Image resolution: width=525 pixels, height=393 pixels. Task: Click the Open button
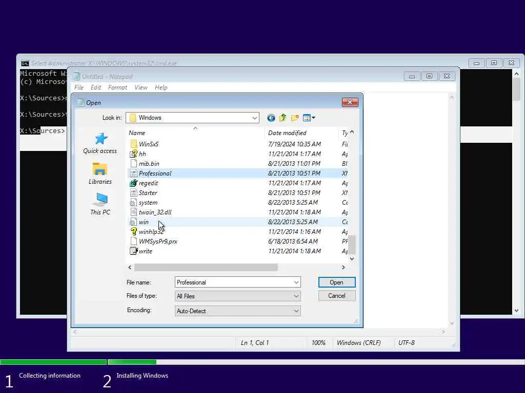[x=337, y=282]
